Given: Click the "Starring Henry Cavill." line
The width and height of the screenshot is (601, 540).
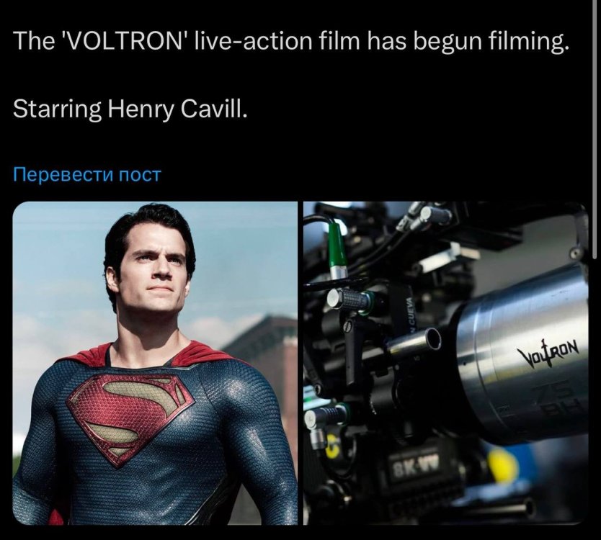Looking at the screenshot, I should (x=130, y=109).
